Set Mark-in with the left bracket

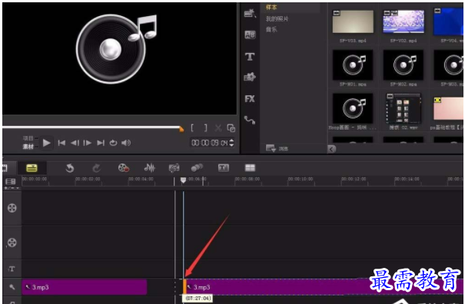click(192, 128)
